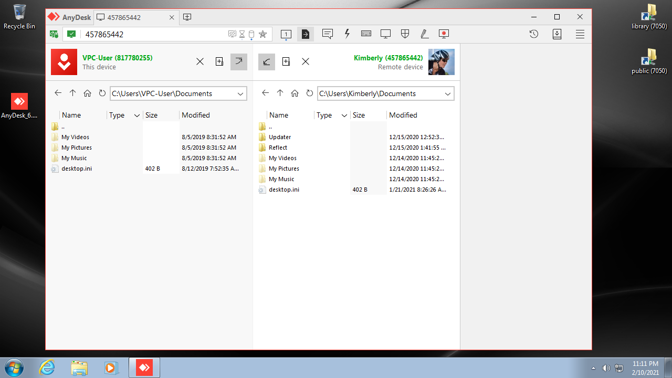Click the lightning bolt Actions icon
The height and width of the screenshot is (378, 672).
click(347, 34)
